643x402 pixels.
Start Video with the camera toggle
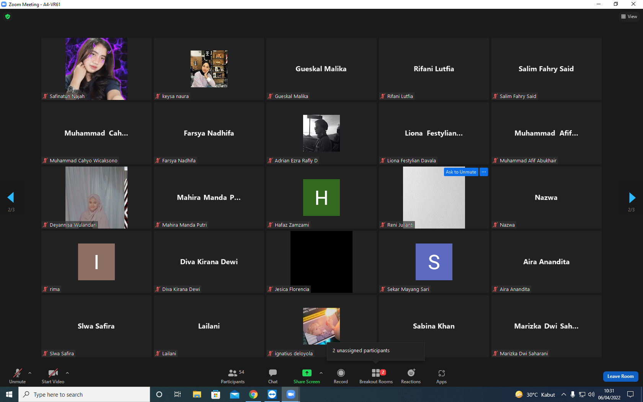pos(53,376)
